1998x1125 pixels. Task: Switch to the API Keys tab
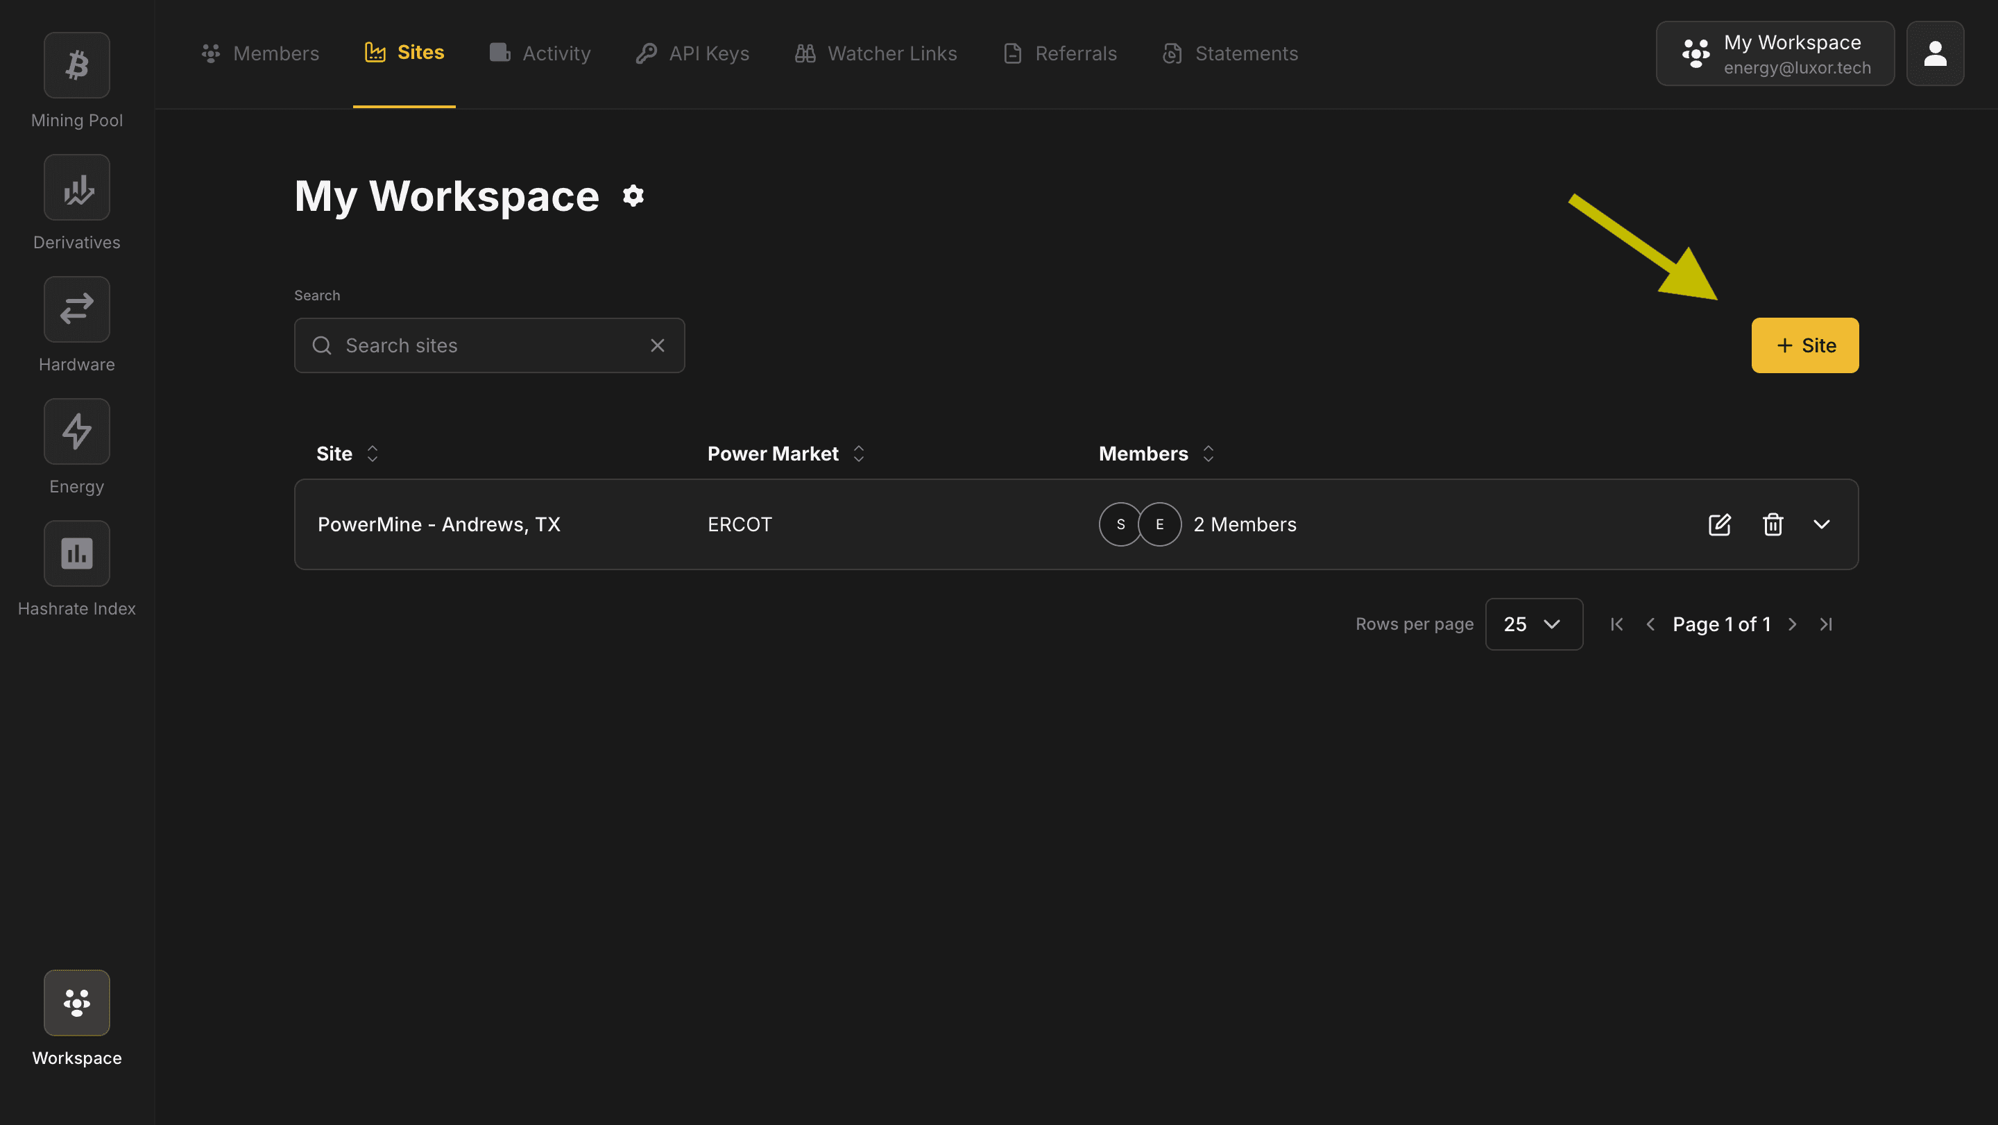point(692,53)
